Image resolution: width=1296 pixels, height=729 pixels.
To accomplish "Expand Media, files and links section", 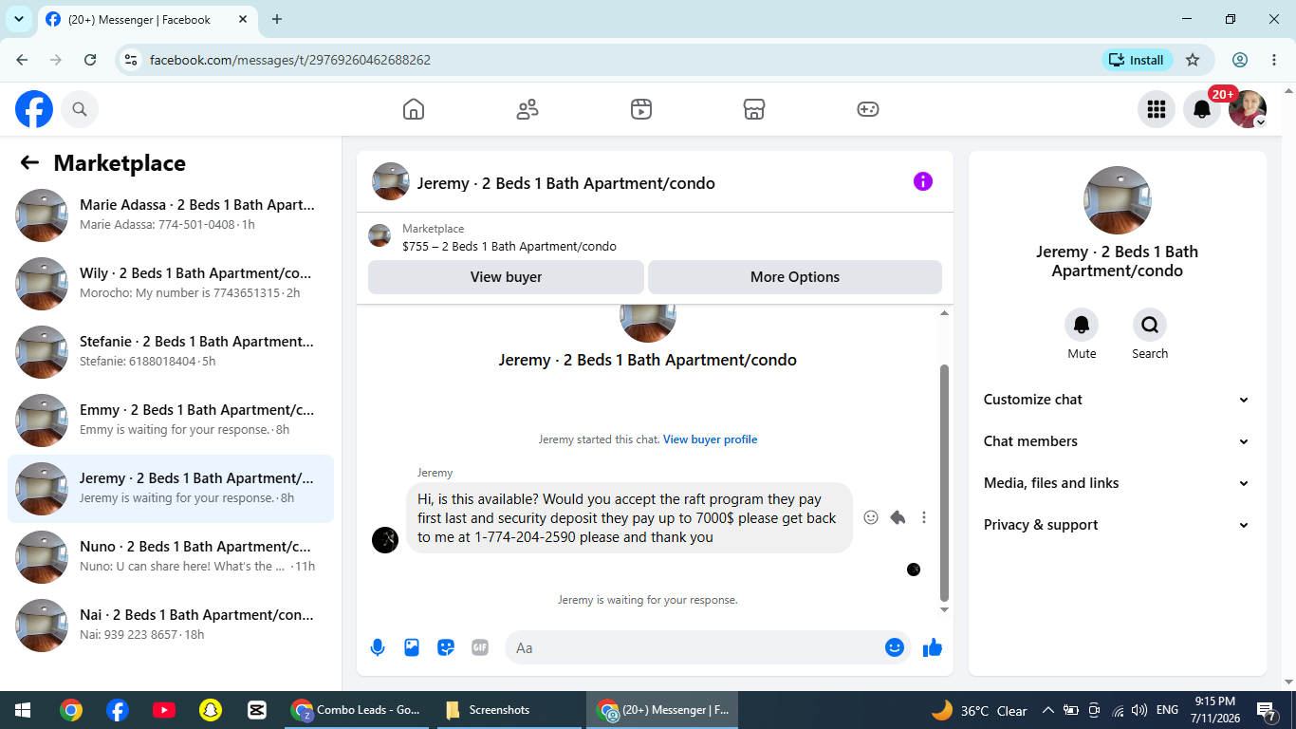I will [x=1117, y=483].
